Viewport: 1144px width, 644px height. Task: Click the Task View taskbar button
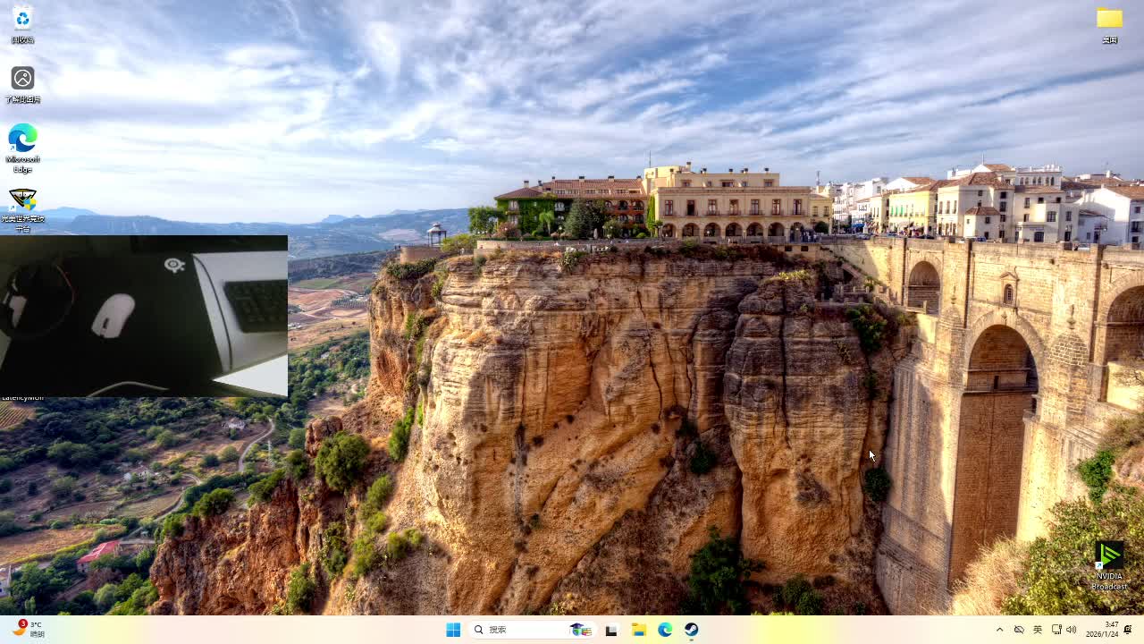click(x=611, y=630)
